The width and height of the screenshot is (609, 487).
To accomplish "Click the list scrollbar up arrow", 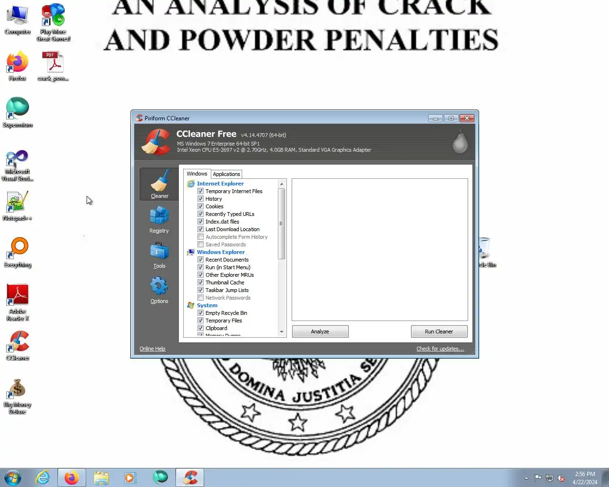I will (282, 184).
